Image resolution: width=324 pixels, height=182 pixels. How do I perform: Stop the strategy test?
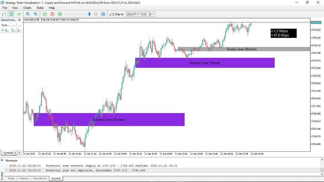coord(52,14)
